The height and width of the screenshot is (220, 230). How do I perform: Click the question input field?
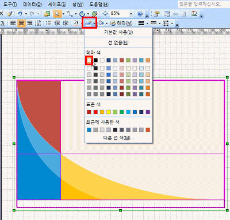[x=204, y=4]
